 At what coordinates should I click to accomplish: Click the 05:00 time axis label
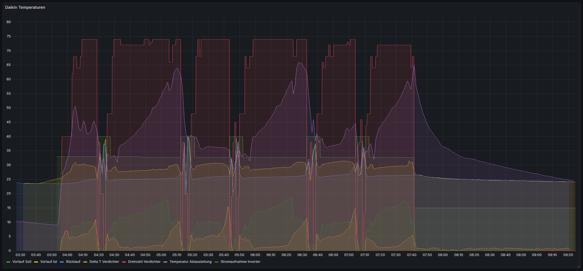pos(161,255)
